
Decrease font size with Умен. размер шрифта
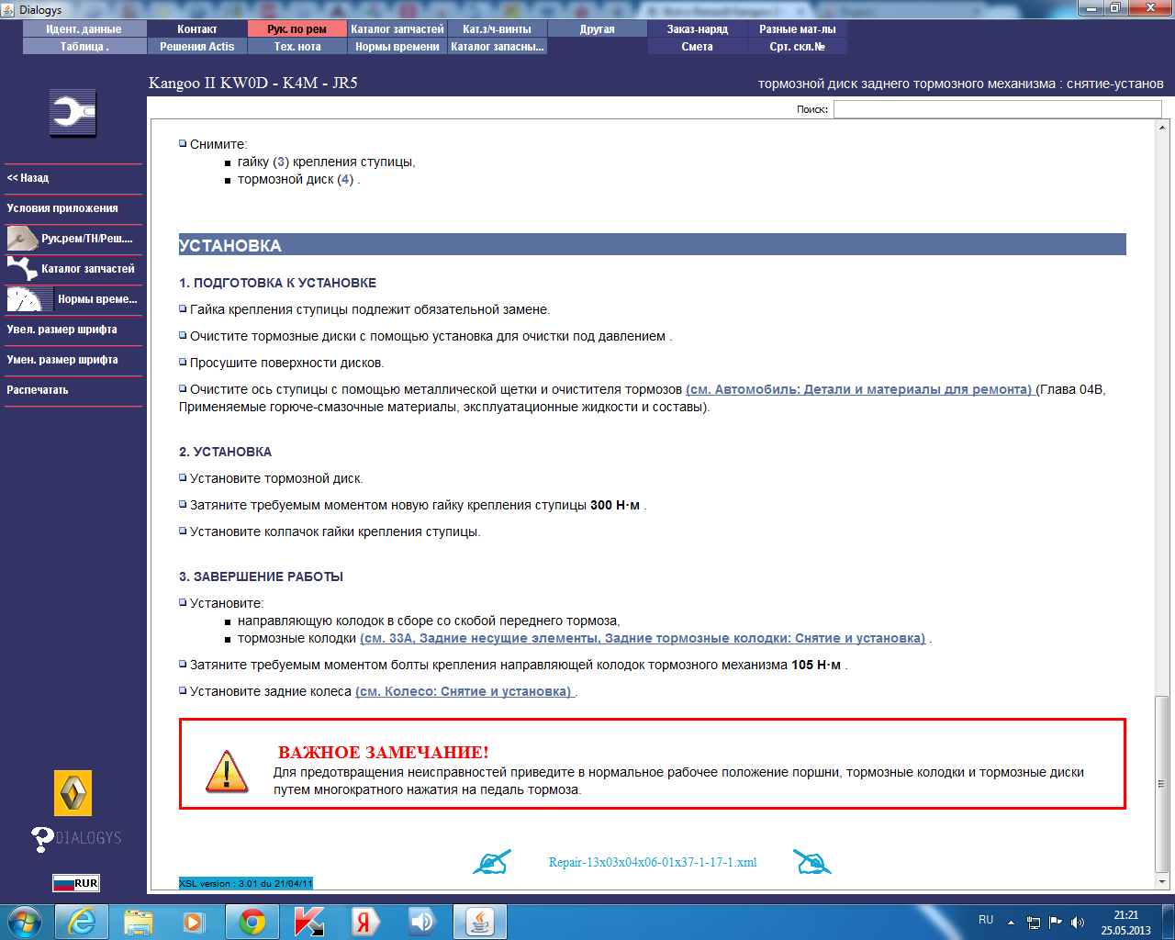[73, 360]
